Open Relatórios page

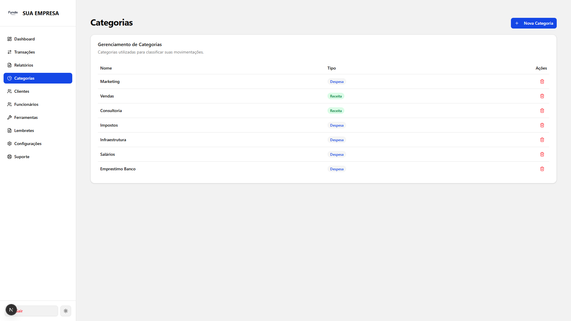tap(23, 65)
